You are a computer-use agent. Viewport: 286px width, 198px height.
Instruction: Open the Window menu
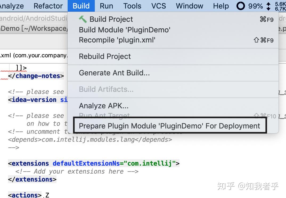[x=189, y=6]
